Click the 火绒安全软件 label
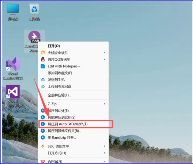193x164 pixels. [58, 53]
